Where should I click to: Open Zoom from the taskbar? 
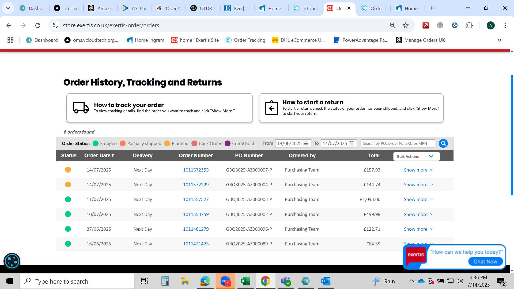coord(225,281)
